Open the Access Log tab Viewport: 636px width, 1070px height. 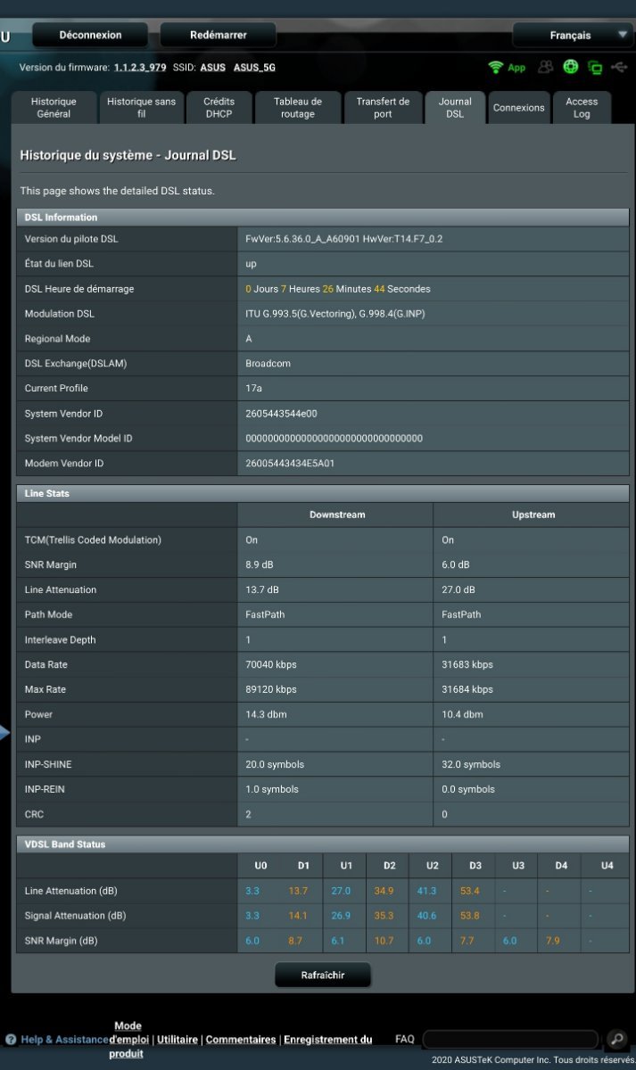tap(582, 108)
